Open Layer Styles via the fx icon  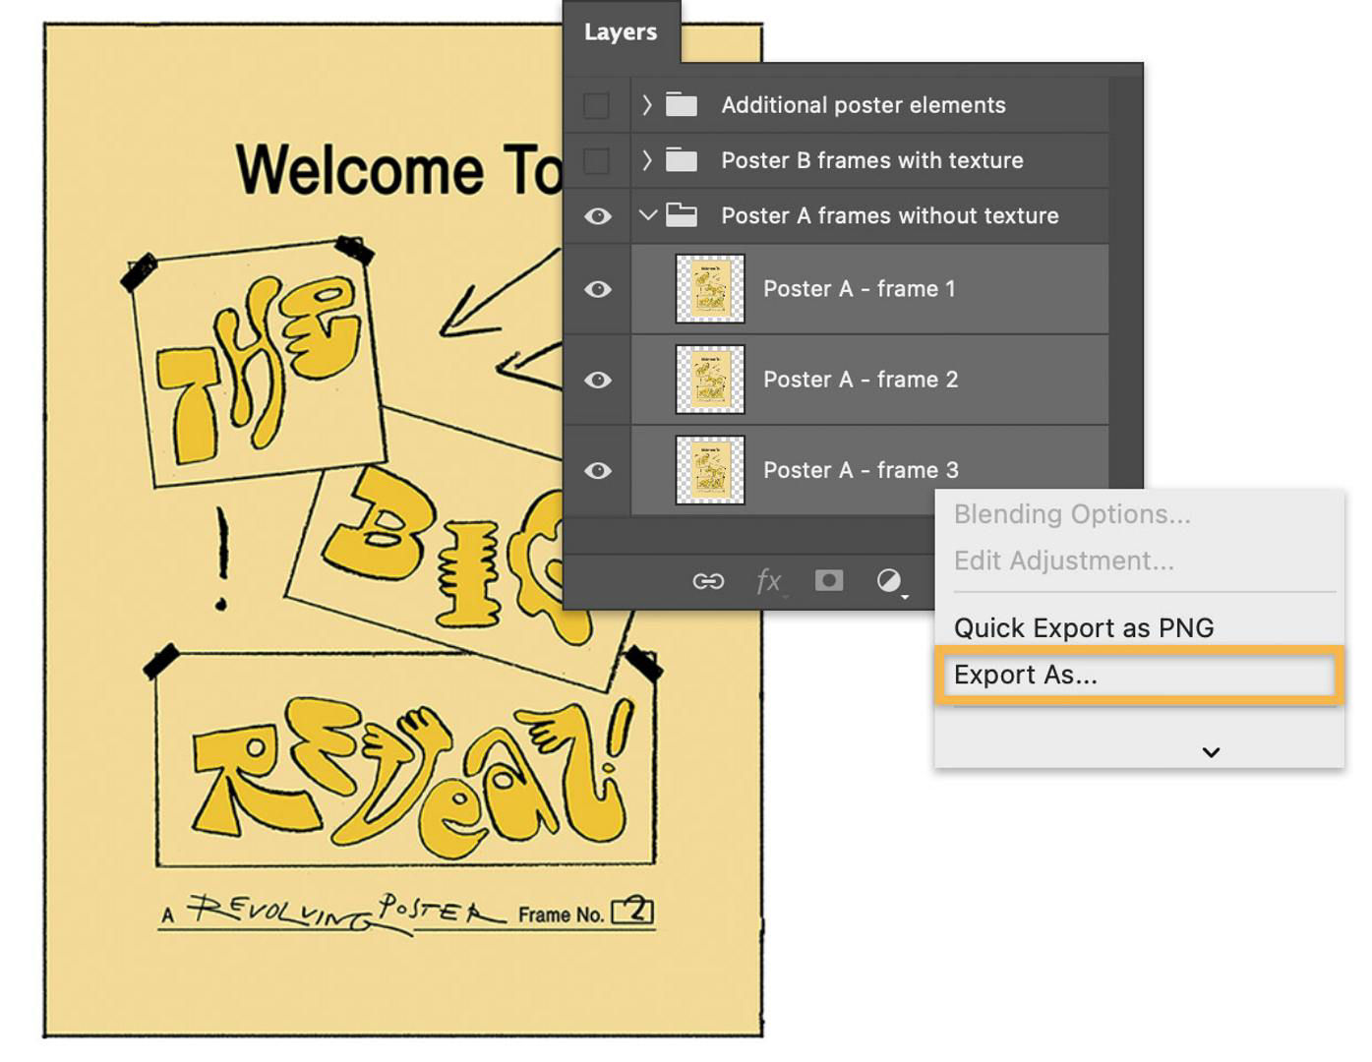tap(769, 580)
